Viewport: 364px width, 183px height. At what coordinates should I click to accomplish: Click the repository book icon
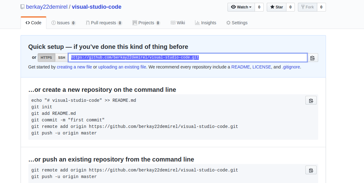pyautogui.click(x=22, y=7)
